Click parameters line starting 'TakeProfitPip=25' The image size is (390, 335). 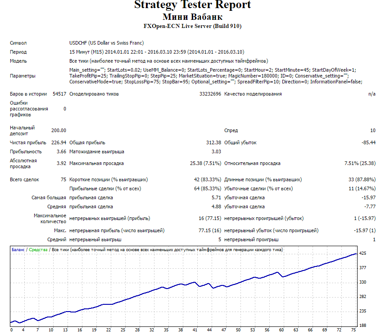pos(209,76)
